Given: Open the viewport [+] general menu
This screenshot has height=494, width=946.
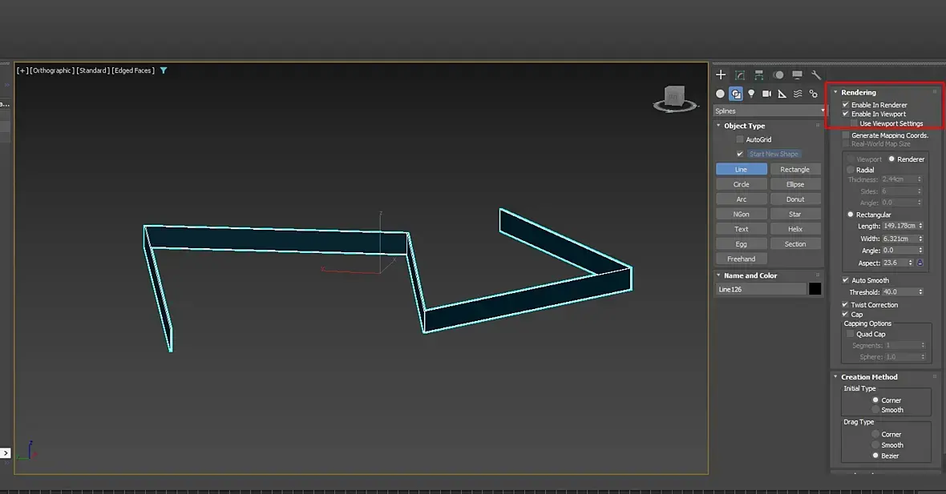Looking at the screenshot, I should coord(22,70).
